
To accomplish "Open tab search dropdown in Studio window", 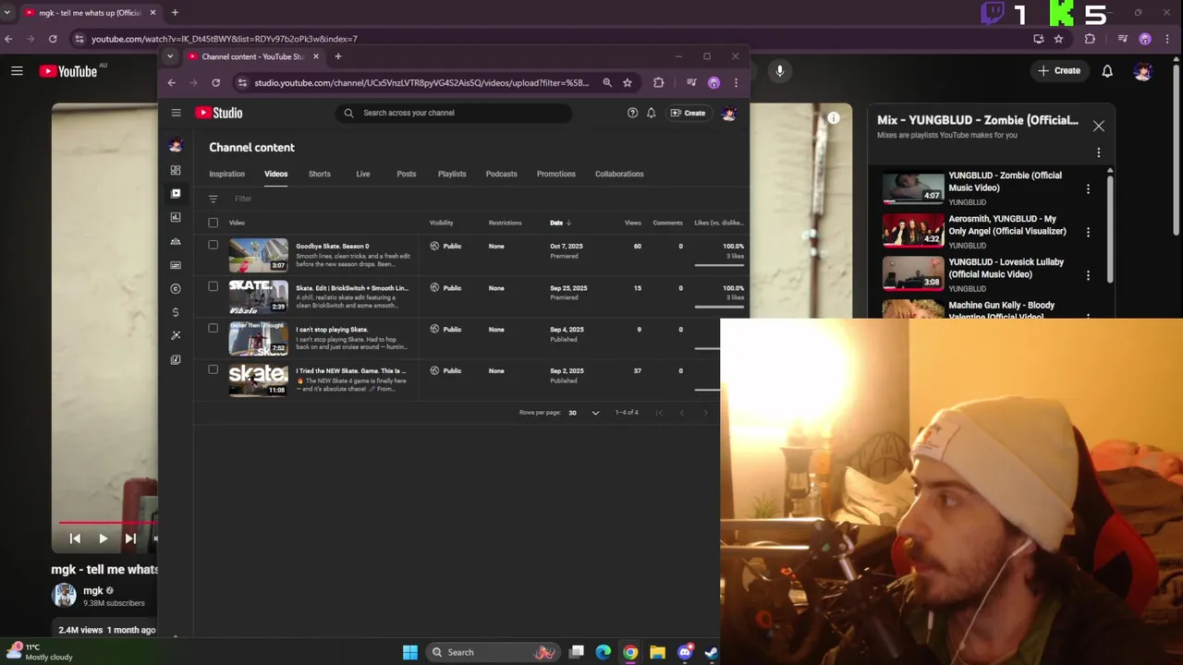I will pyautogui.click(x=169, y=56).
